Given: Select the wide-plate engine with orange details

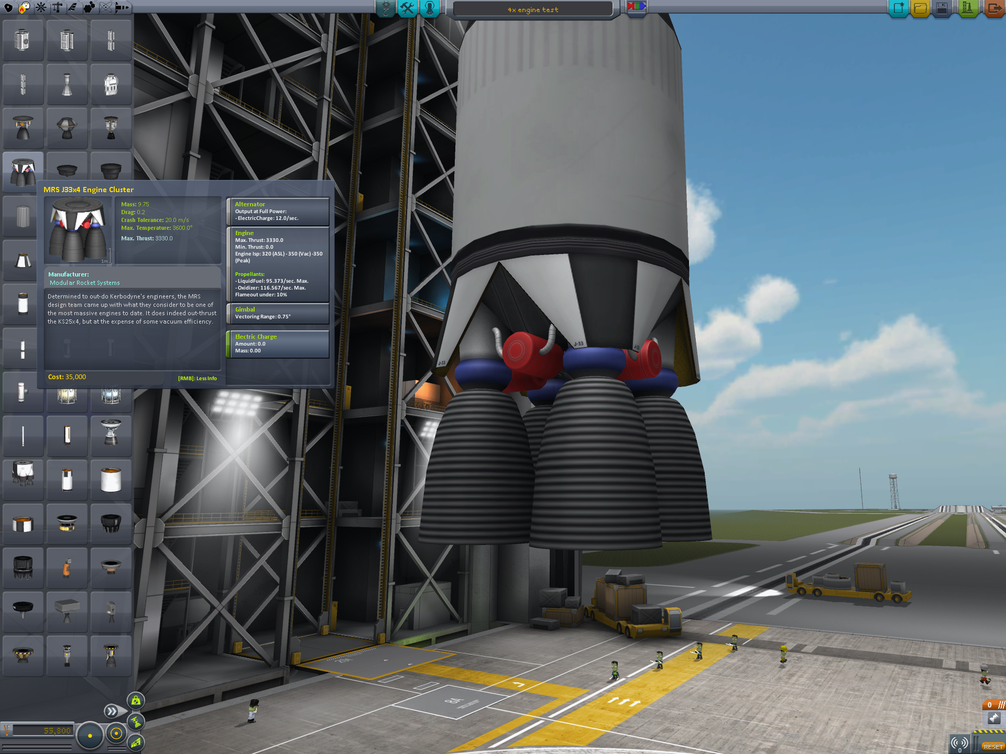Looking at the screenshot, I should pos(23,128).
